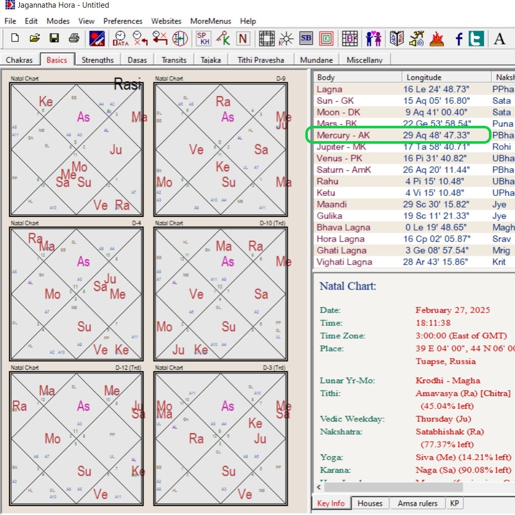Click the SP KH toolbar icon
Screen dimensions: 515x515
click(x=204, y=38)
